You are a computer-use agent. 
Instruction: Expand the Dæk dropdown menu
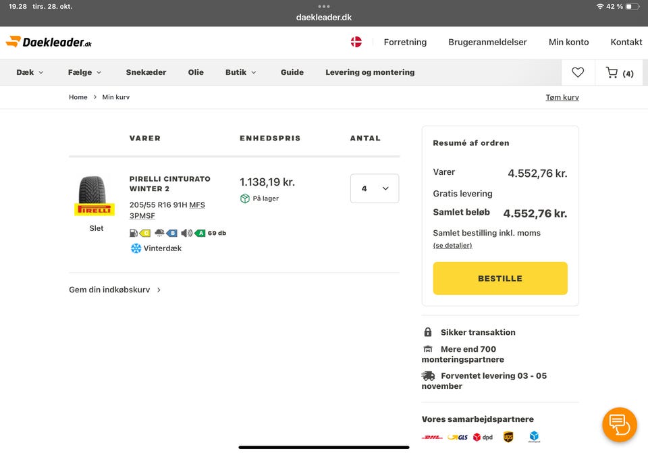coord(30,72)
